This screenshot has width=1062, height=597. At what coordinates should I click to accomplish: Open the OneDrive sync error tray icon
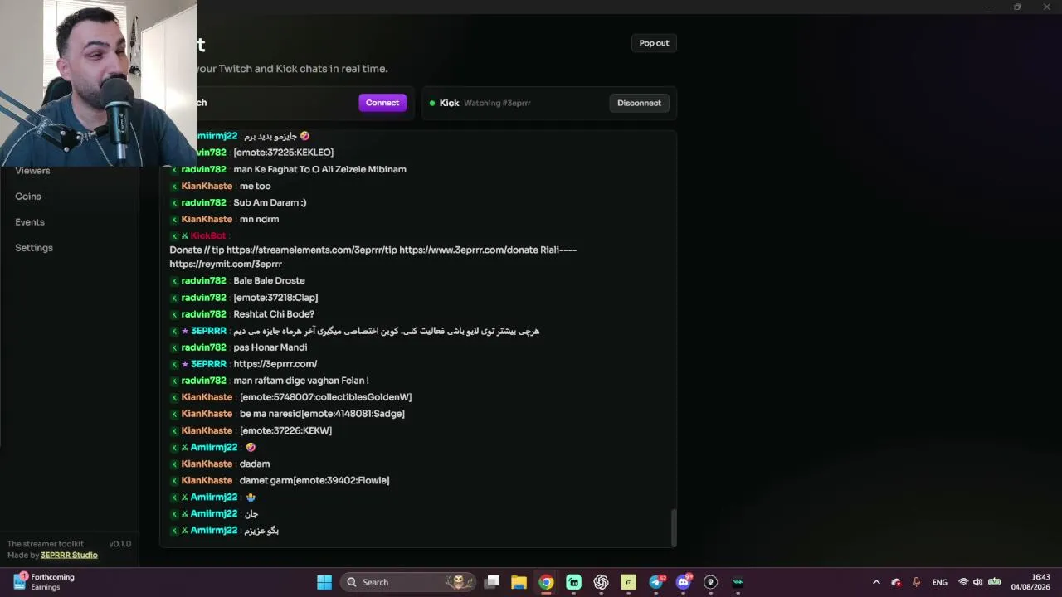point(896,582)
